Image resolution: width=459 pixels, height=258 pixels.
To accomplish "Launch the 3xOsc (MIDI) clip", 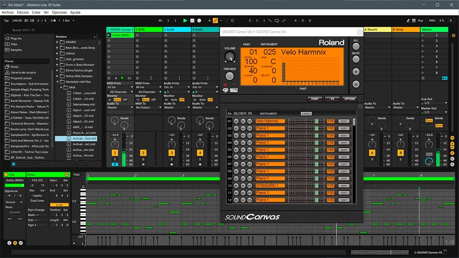I will [109, 35].
